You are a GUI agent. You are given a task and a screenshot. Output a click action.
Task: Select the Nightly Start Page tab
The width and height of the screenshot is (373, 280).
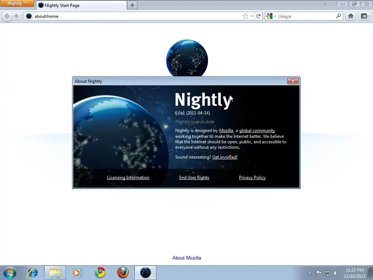pyautogui.click(x=82, y=5)
